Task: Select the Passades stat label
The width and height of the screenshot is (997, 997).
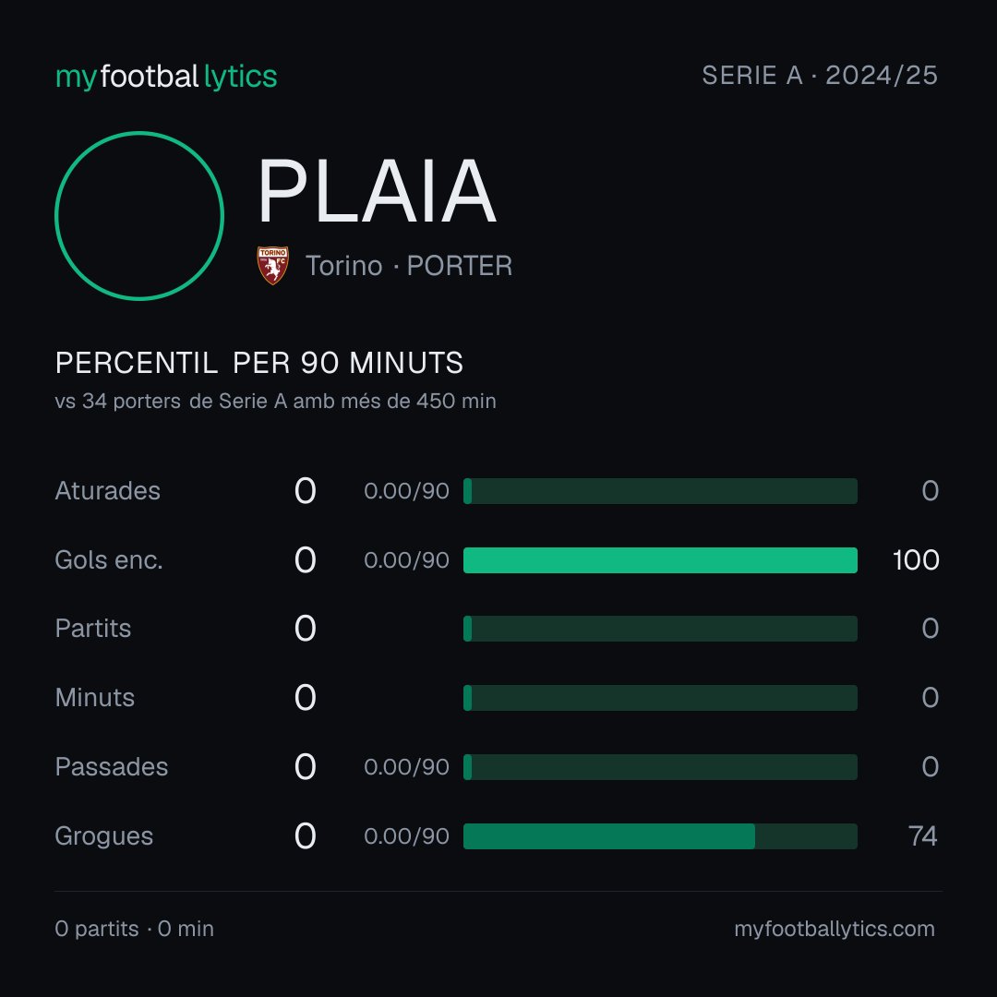Action: click(112, 767)
